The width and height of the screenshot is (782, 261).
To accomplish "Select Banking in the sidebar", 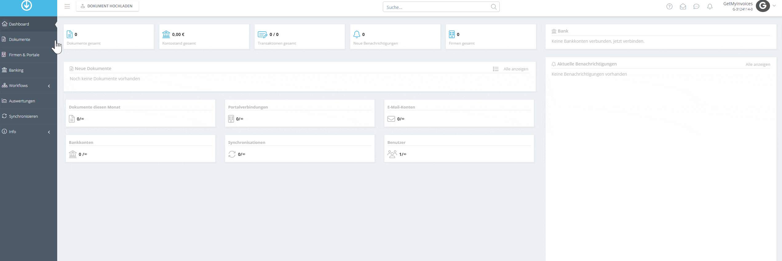I will [29, 70].
